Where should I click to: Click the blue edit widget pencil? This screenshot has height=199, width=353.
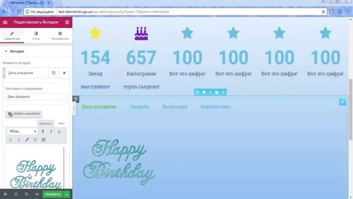[x=343, y=102]
